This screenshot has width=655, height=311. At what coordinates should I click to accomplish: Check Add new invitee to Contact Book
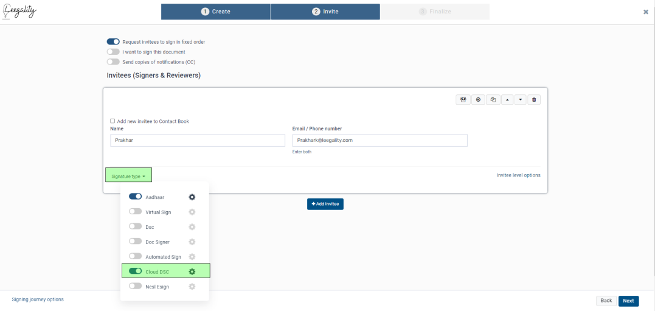(113, 121)
